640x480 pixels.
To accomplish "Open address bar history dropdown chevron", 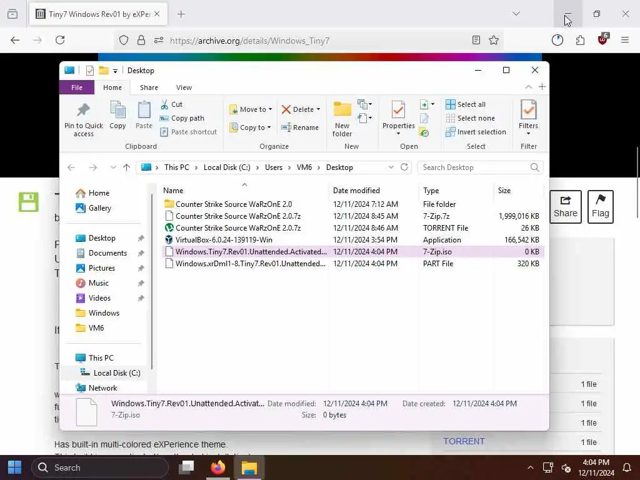I will point(391,167).
